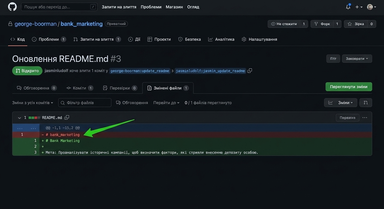This screenshot has width=384, height=209.
Task: Open Огляд in the top navigation
Action: pyautogui.click(x=193, y=7)
